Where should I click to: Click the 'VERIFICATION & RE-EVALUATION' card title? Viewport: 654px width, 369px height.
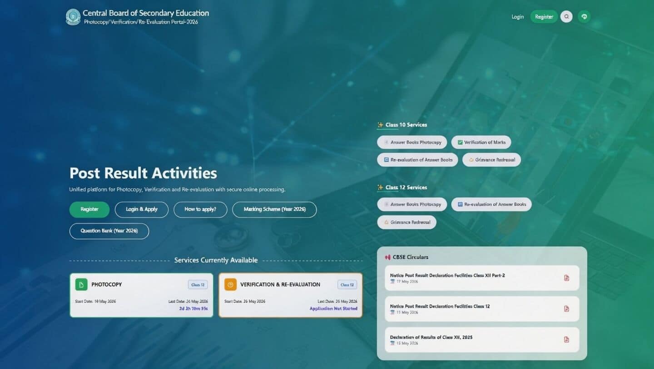[280, 285]
